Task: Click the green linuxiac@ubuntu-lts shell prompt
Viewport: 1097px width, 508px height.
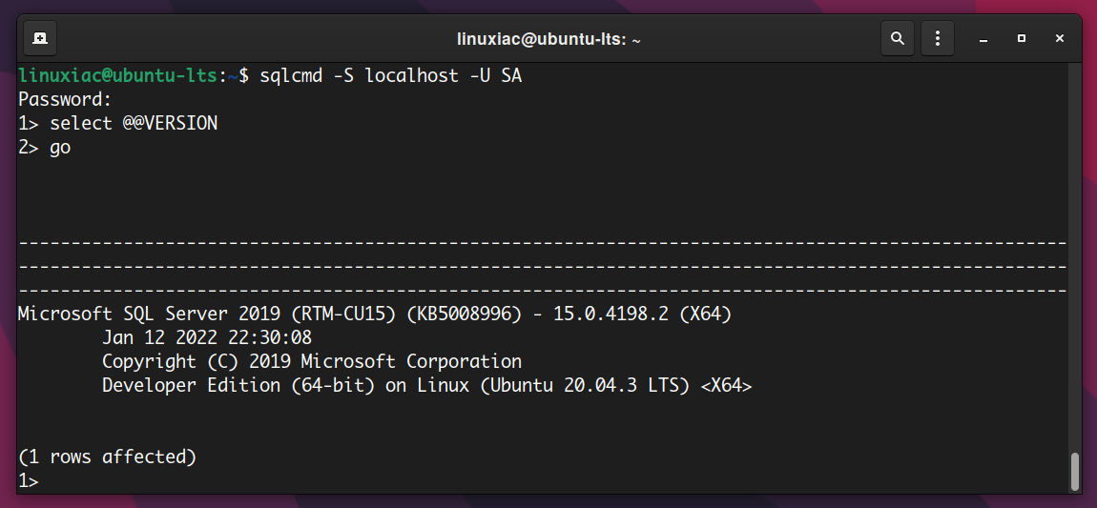Action: click(x=118, y=75)
